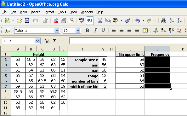Click the Cut scissors icon
Viewport: 187px width, 116px height.
tap(100, 20)
